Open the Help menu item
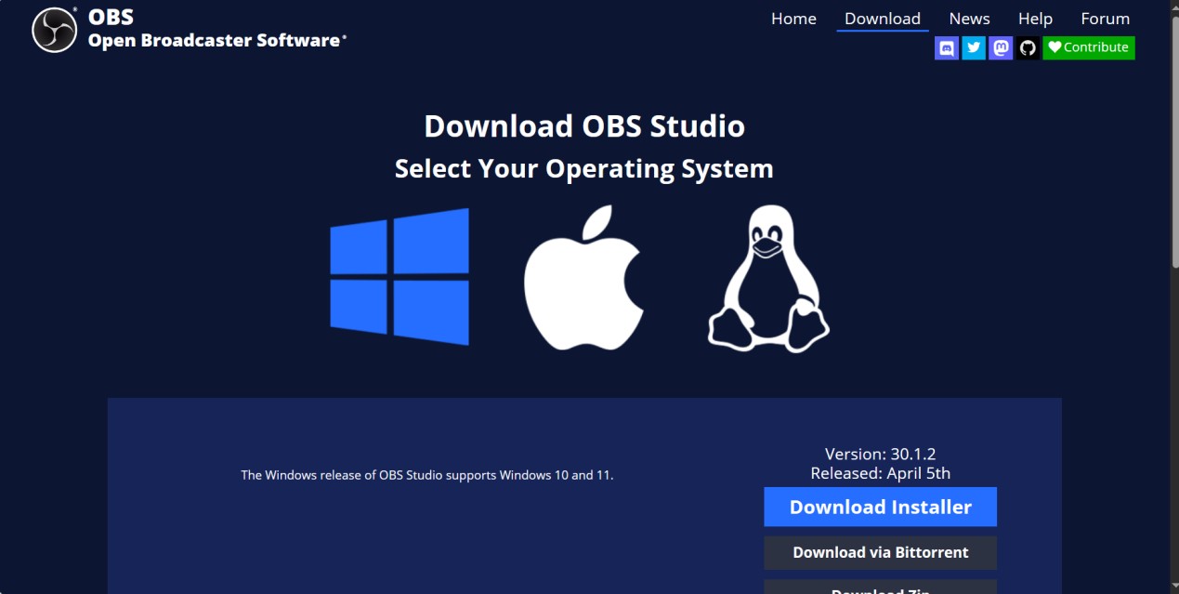1179x594 pixels. click(1035, 19)
